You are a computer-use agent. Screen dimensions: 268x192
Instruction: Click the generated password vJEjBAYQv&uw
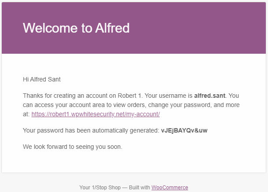[x=184, y=130]
